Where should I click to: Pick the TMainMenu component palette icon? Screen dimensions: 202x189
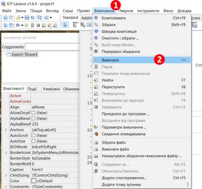tap(75, 25)
